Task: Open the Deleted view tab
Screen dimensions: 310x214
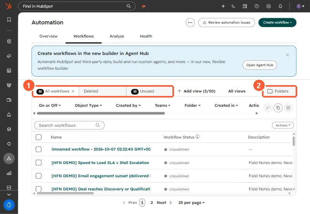Action: click(x=102, y=91)
